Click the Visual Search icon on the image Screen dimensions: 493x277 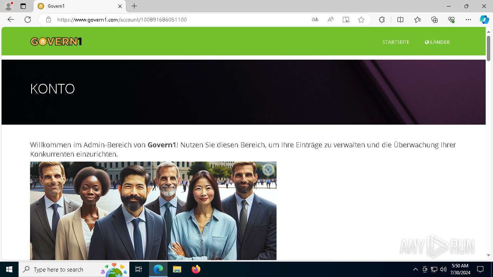click(x=268, y=170)
